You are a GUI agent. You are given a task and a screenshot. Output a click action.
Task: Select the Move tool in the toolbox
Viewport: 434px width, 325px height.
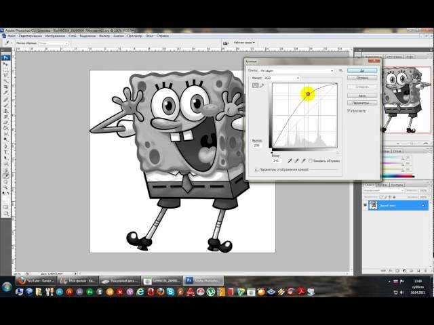pos(5,64)
